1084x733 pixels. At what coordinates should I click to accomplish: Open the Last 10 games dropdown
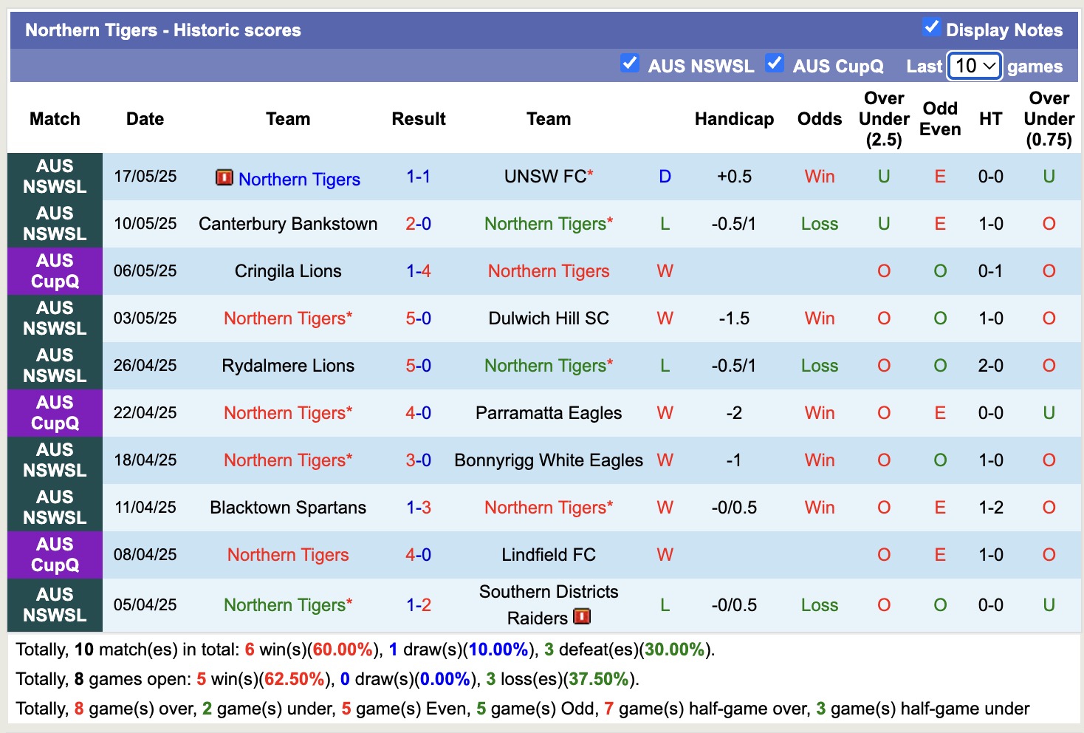click(975, 66)
